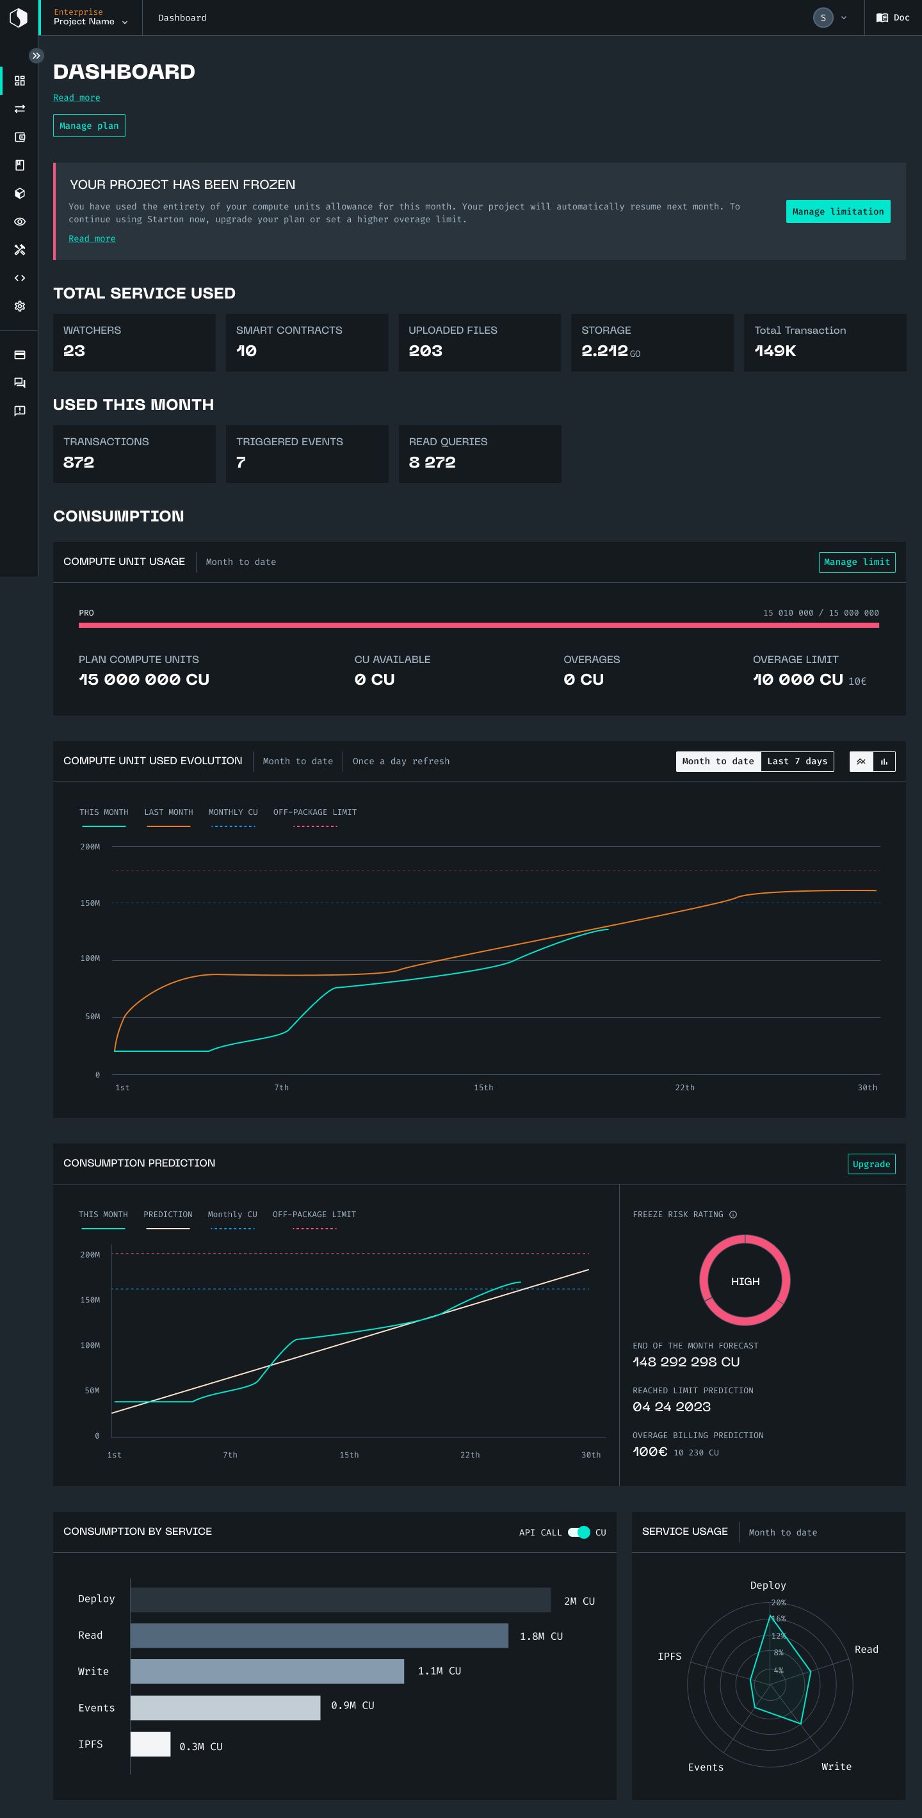Open the hammer and screwdriver tools icon
The image size is (922, 1818).
20,250
